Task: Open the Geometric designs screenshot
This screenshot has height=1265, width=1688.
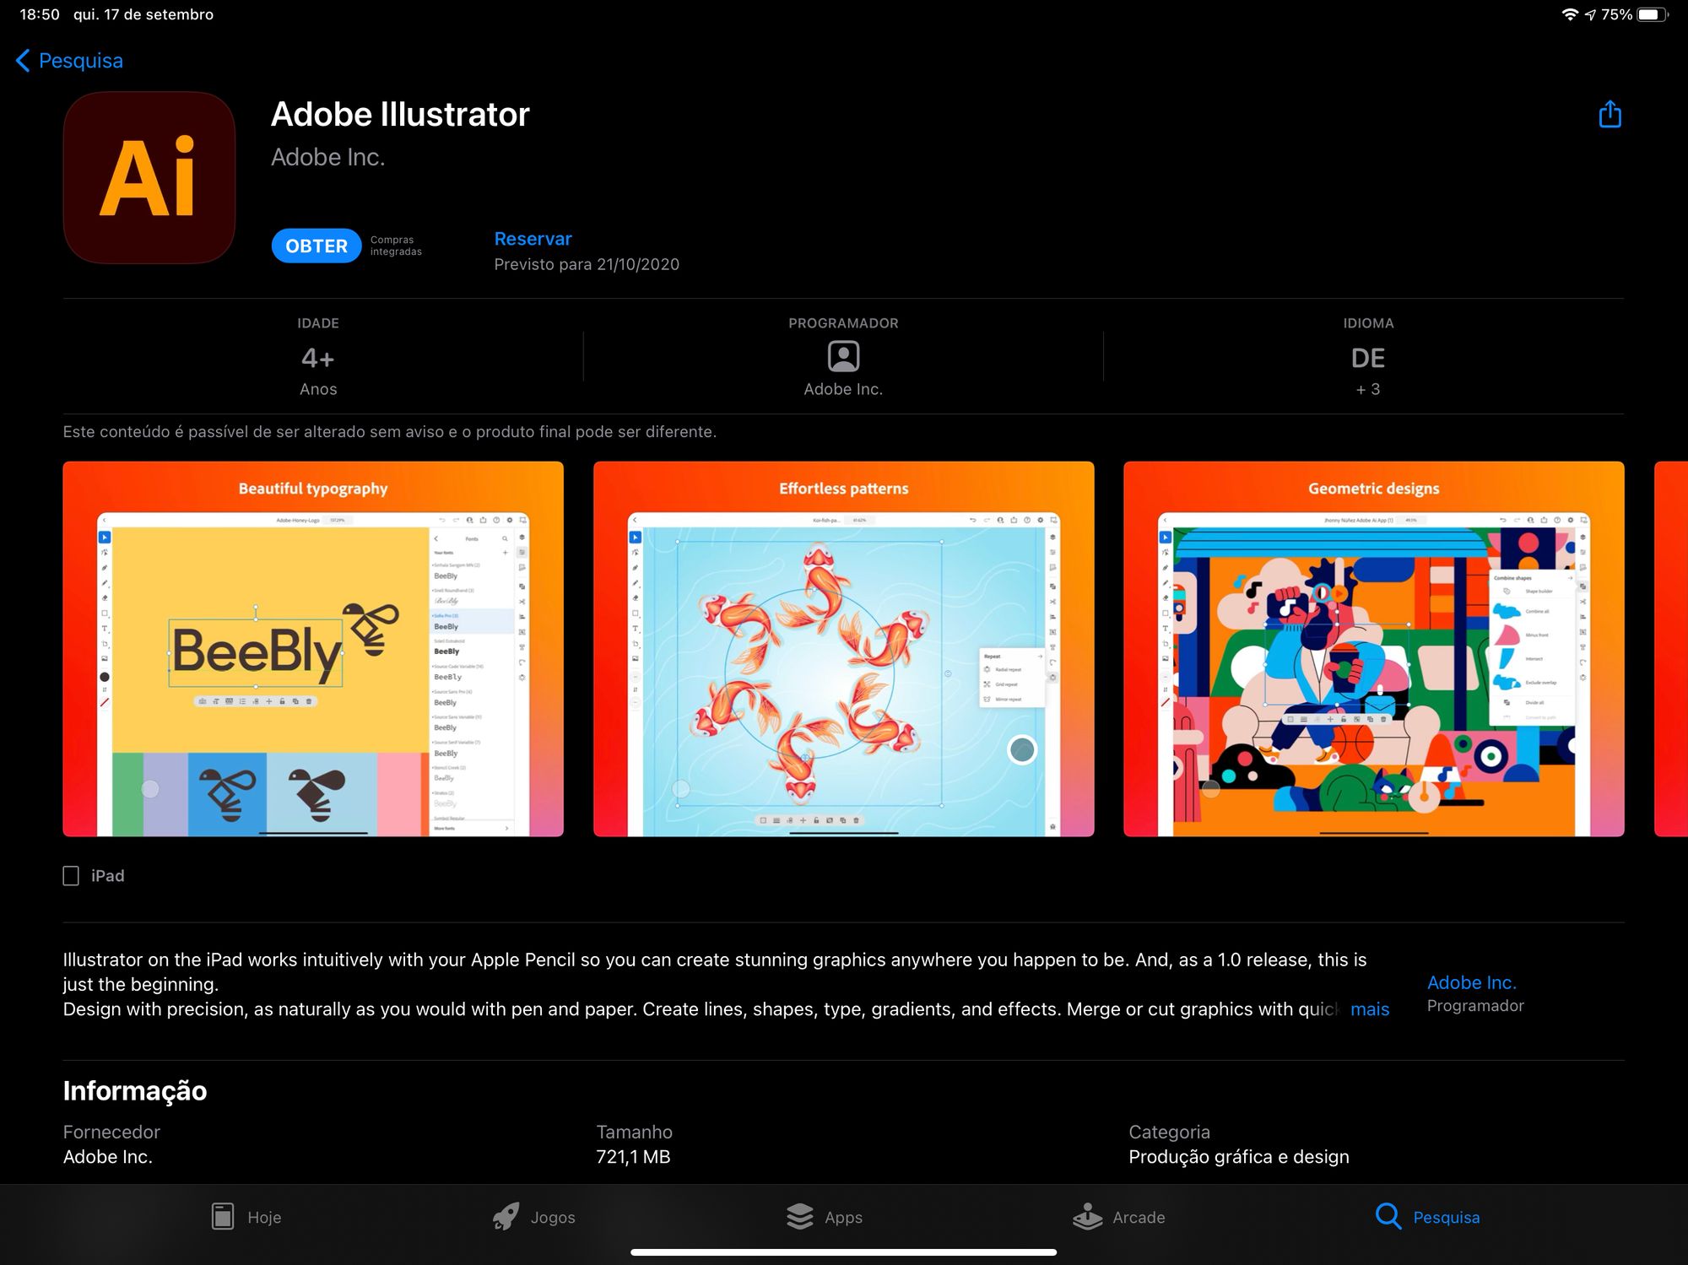Action: pyautogui.click(x=1373, y=648)
